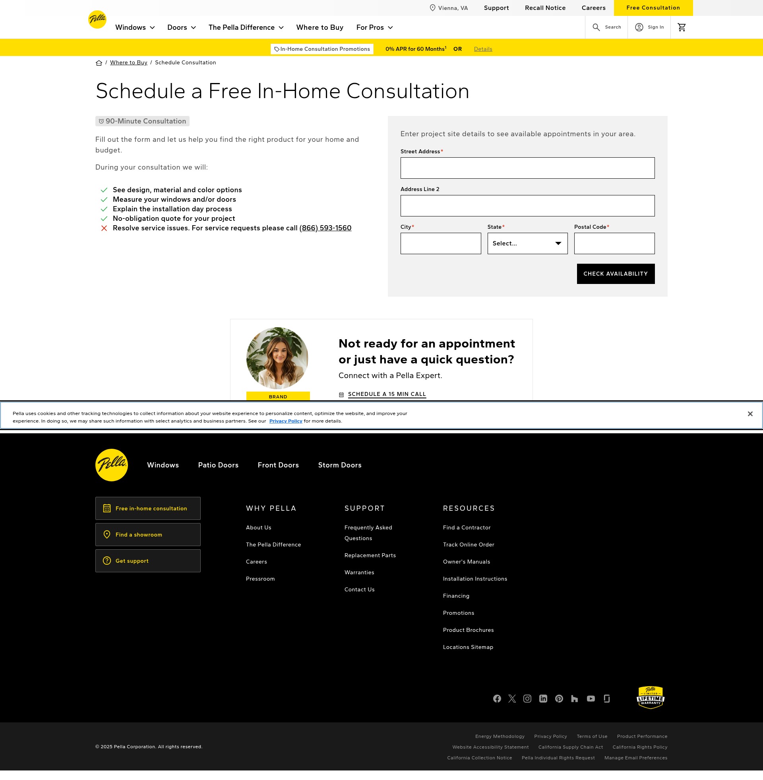
Task: Open Pella's Instagram icon
Action: point(527,699)
